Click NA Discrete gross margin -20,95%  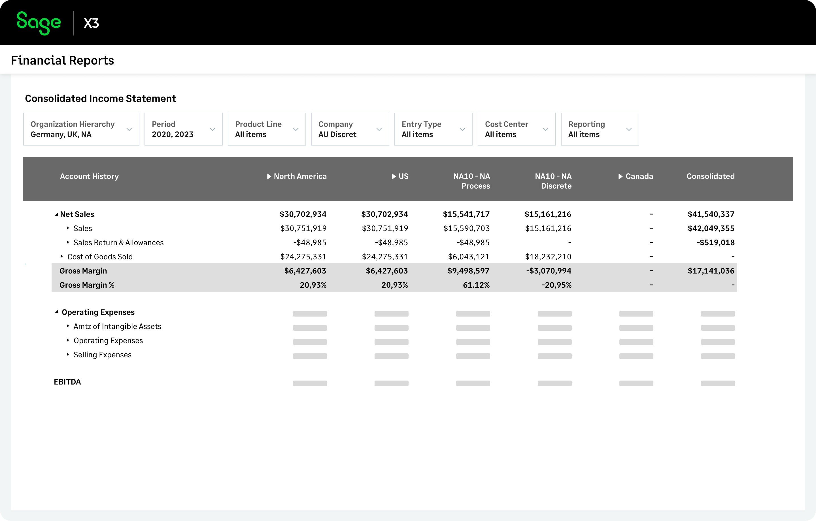coord(556,285)
